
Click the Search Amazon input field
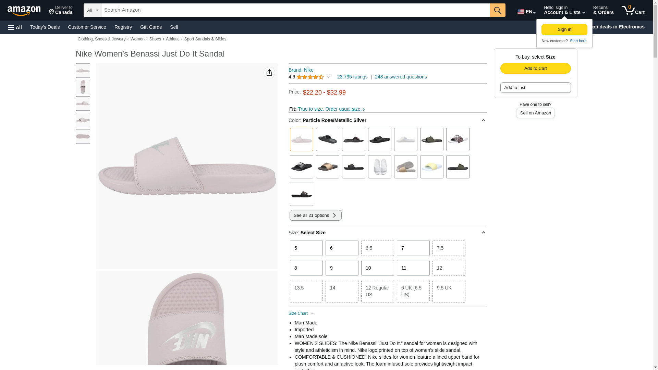(x=295, y=10)
